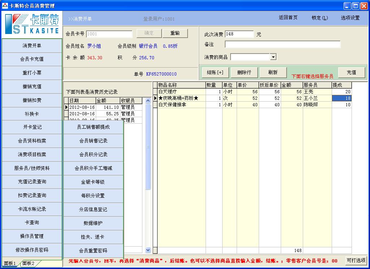
Task: Click the app icon in the title bar
Action: coord(5,6)
